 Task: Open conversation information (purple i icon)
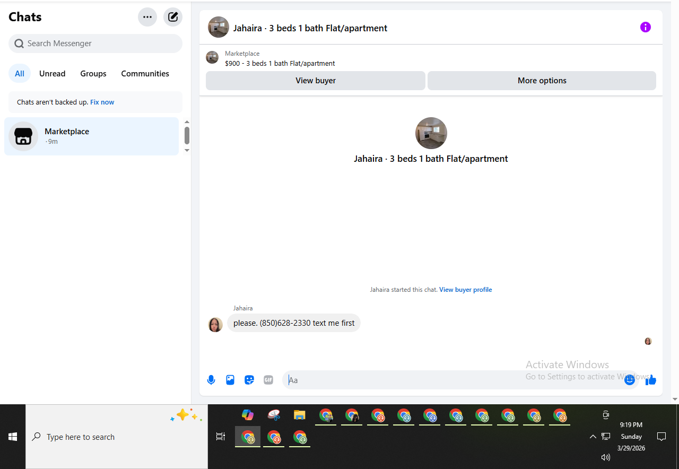click(x=645, y=27)
